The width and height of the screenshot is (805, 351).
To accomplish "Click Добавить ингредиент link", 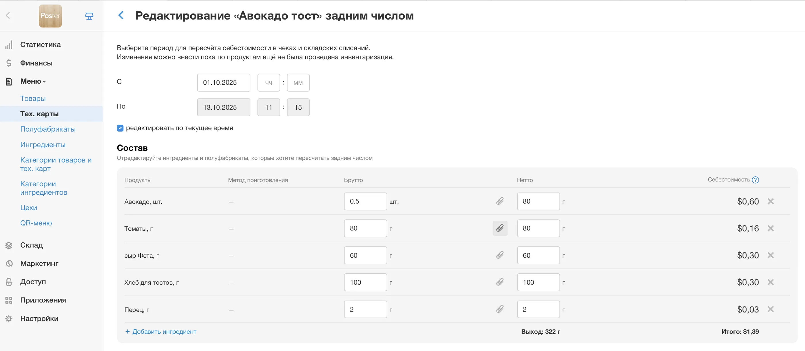I will [x=161, y=332].
